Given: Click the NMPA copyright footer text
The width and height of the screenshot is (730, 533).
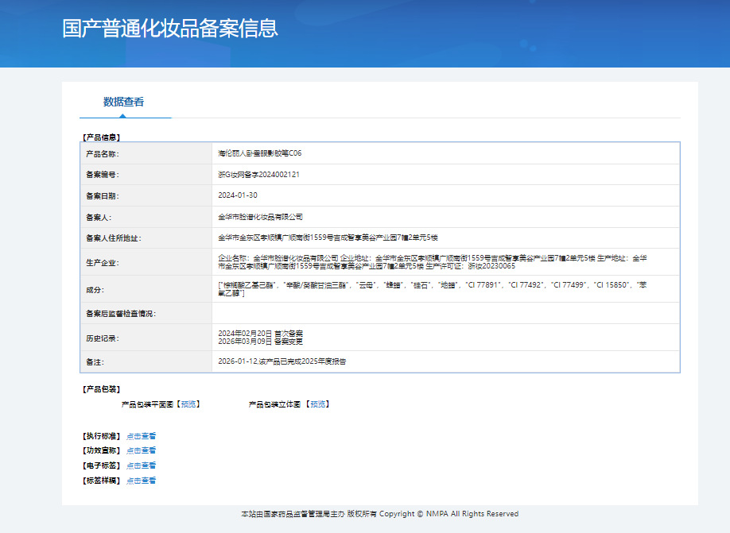Looking at the screenshot, I should (x=380, y=513).
